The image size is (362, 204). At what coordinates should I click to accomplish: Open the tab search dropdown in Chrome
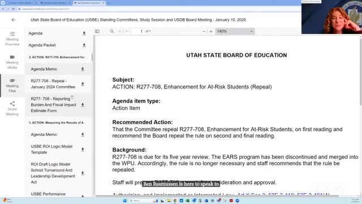tap(3, 3)
